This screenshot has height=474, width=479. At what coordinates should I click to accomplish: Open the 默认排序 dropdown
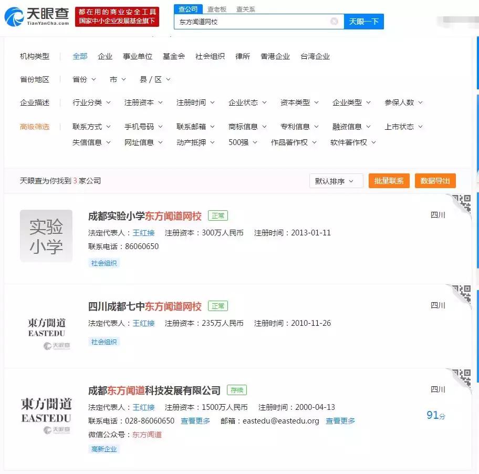click(x=336, y=180)
